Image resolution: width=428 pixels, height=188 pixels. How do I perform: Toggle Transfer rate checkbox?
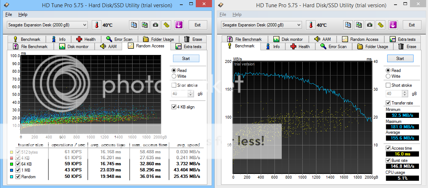point(388,103)
